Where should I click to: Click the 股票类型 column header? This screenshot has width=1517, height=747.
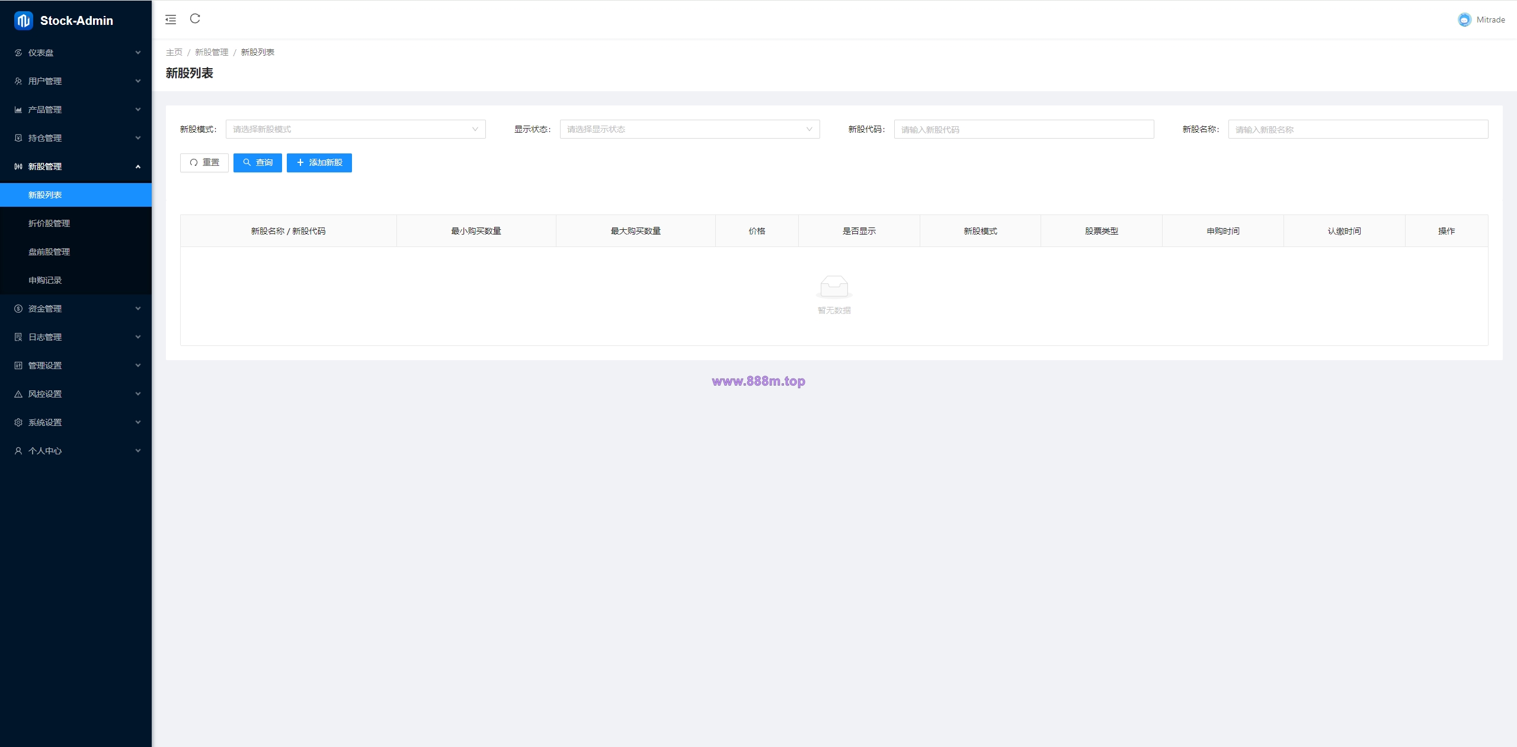tap(1102, 231)
